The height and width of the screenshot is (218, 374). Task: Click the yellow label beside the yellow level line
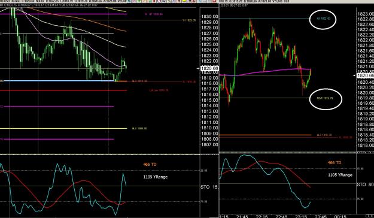[x=139, y=128]
